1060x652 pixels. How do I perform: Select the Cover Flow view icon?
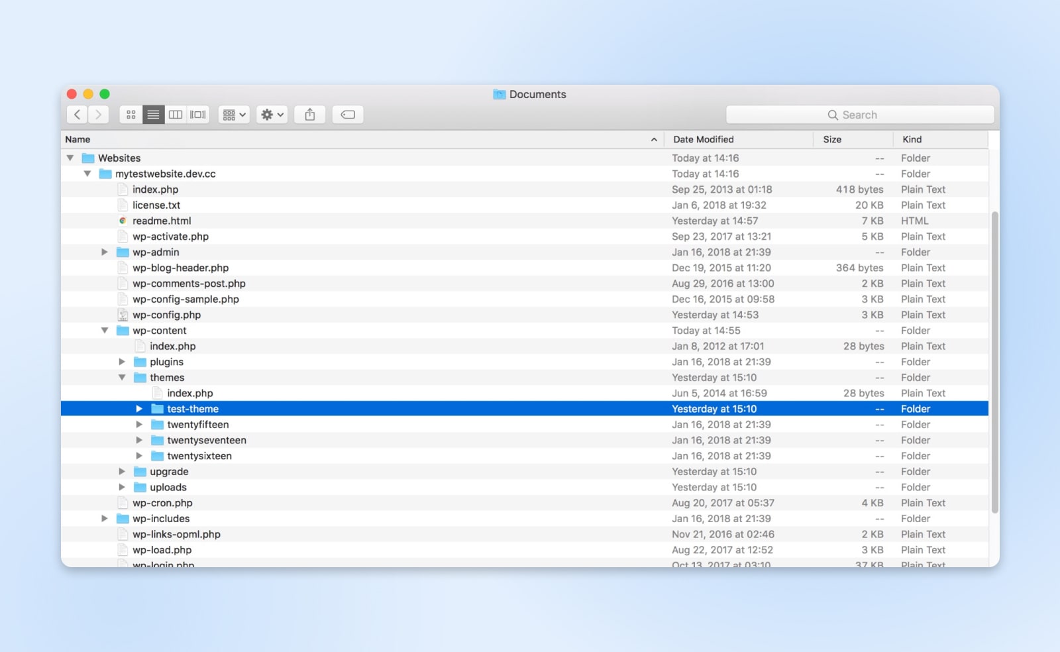[197, 114]
